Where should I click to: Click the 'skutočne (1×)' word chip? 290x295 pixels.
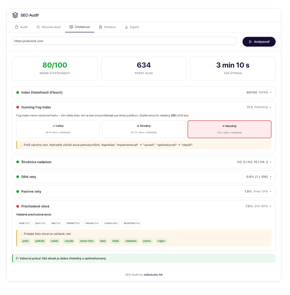tap(131, 223)
